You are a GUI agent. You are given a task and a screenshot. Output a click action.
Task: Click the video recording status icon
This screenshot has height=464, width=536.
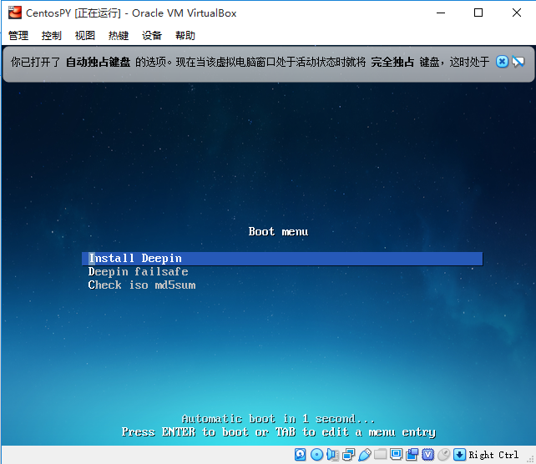click(412, 455)
